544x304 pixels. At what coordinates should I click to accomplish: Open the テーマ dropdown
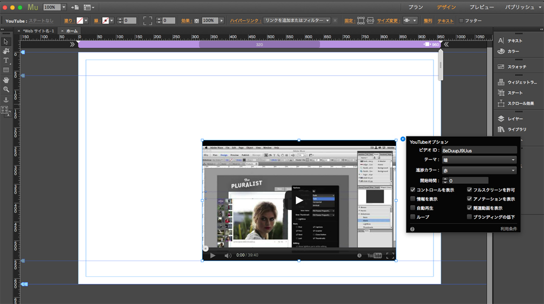479,160
